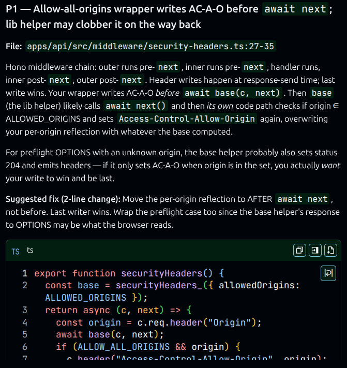
Task: Copy the ts code block contents
Action: point(299,250)
